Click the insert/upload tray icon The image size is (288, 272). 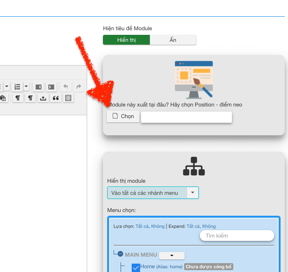[43, 98]
